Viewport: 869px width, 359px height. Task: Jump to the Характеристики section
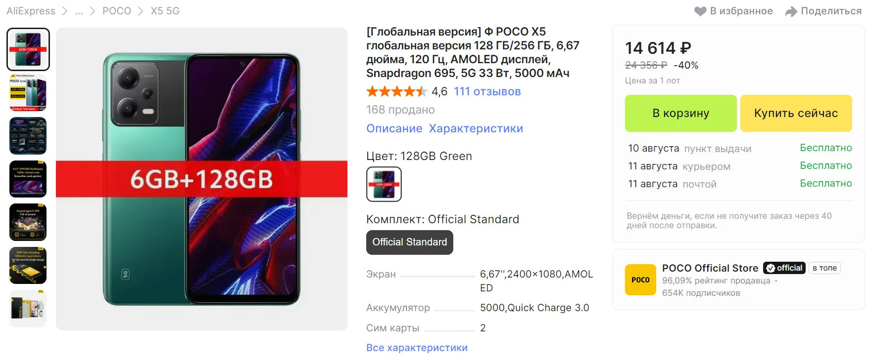point(476,128)
